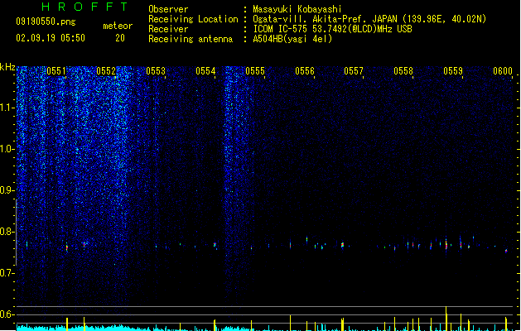
Task: Click the 0.8 kHz axis label
Action: pyautogui.click(x=7, y=232)
